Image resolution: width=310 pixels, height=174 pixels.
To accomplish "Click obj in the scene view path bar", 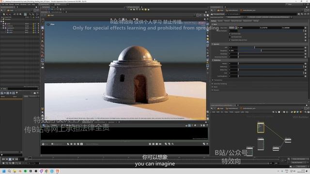I will 50,15.
